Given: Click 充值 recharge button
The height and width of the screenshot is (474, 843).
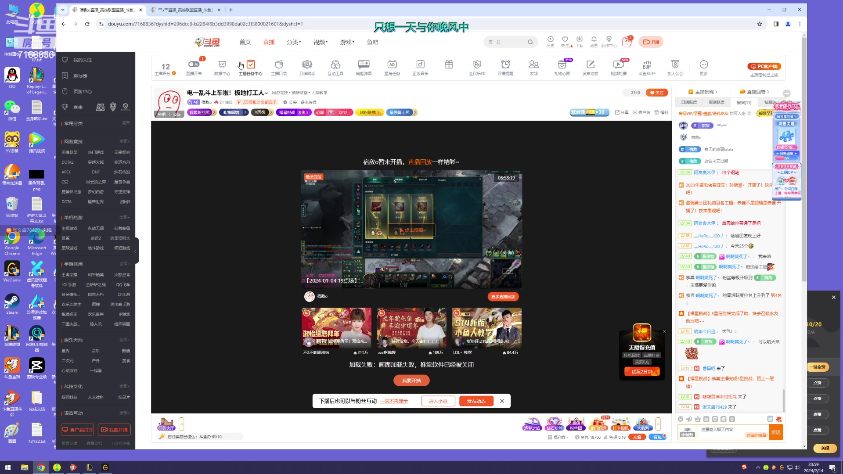Looking at the screenshot, I should click(637, 437).
